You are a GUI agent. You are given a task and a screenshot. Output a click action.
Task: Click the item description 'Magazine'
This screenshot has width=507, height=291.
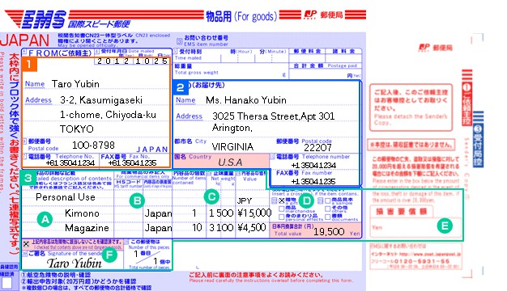click(x=87, y=228)
